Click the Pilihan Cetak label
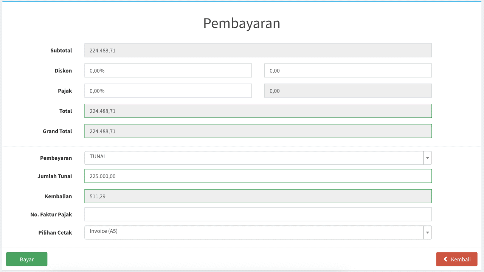This screenshot has width=484, height=272. click(55, 233)
